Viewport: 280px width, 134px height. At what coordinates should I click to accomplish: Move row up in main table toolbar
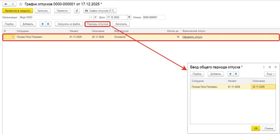click(x=42, y=24)
